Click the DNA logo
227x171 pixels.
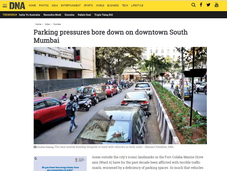pyautogui.click(x=17, y=6)
